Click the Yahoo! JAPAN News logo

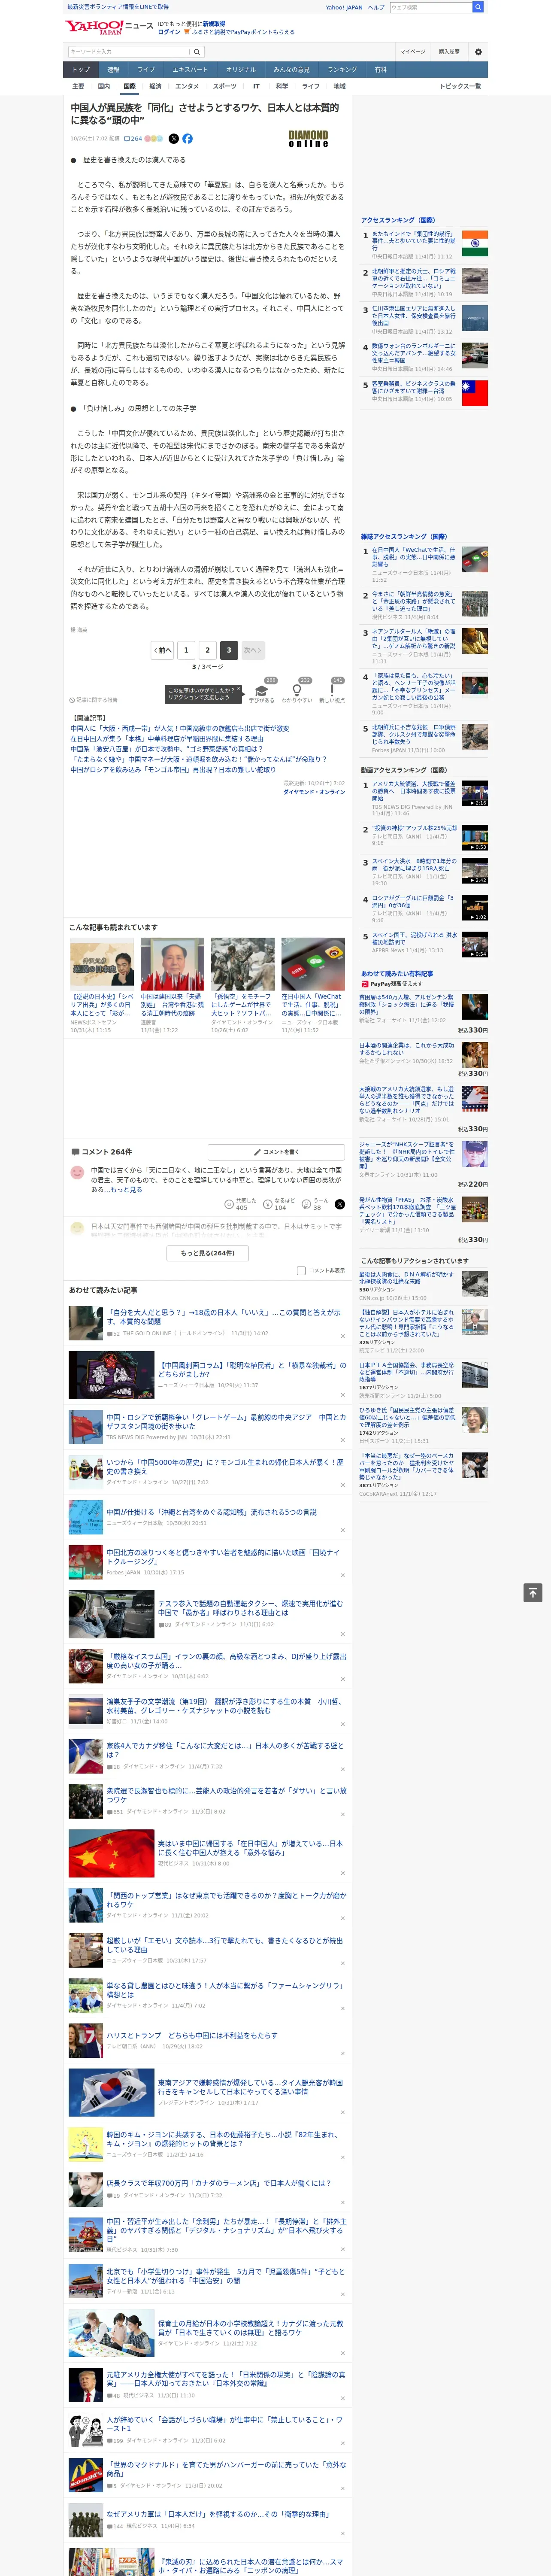pyautogui.click(x=109, y=27)
